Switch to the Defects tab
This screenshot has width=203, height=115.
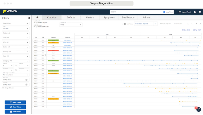(71, 17)
